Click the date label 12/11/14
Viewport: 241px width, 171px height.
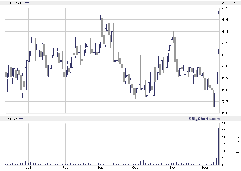[x=228, y=3]
